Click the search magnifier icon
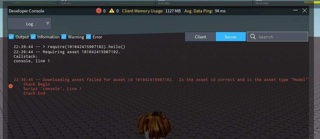320x139 pixels. (253, 37)
